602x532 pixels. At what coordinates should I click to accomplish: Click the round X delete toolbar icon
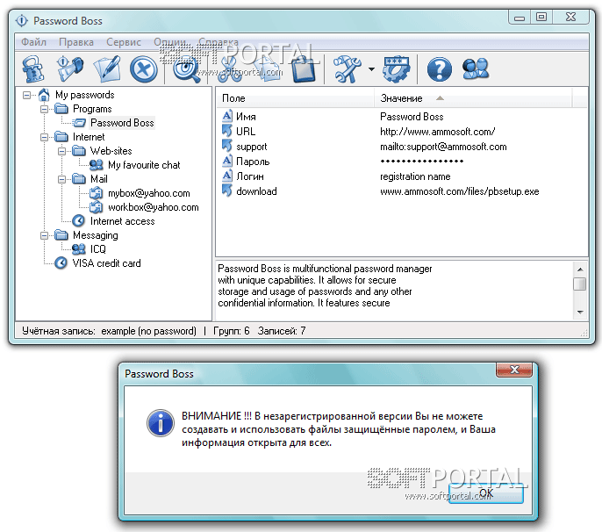pyautogui.click(x=144, y=69)
